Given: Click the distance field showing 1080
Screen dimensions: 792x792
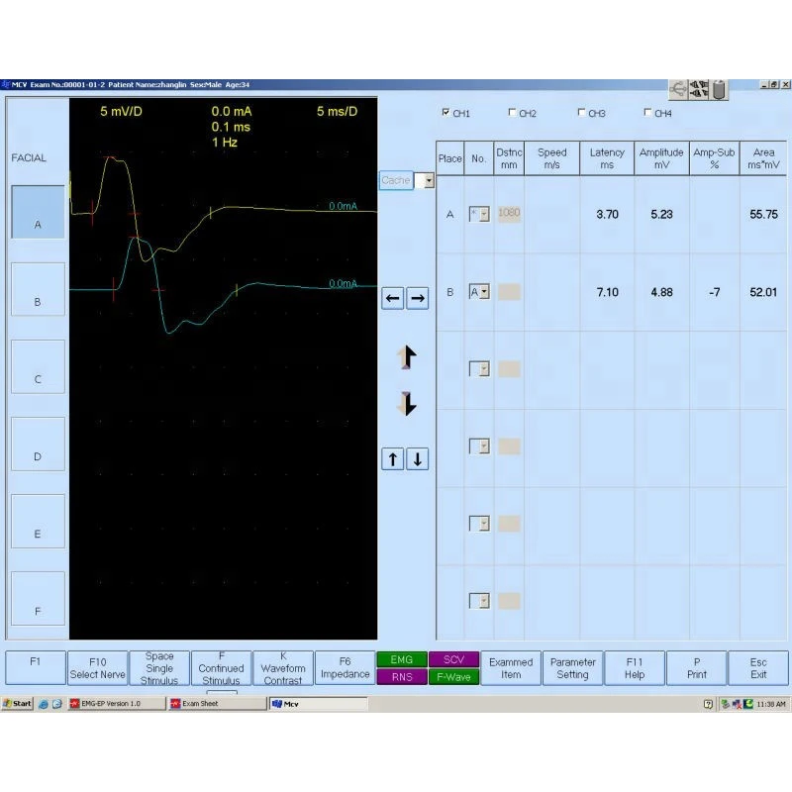Looking at the screenshot, I should click(x=509, y=213).
